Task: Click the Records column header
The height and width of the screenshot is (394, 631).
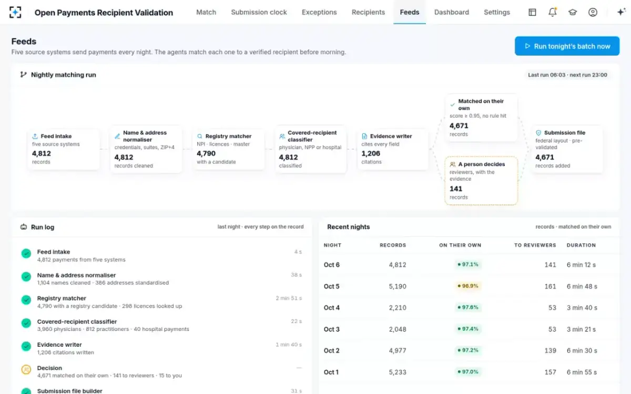Action: tap(393, 245)
